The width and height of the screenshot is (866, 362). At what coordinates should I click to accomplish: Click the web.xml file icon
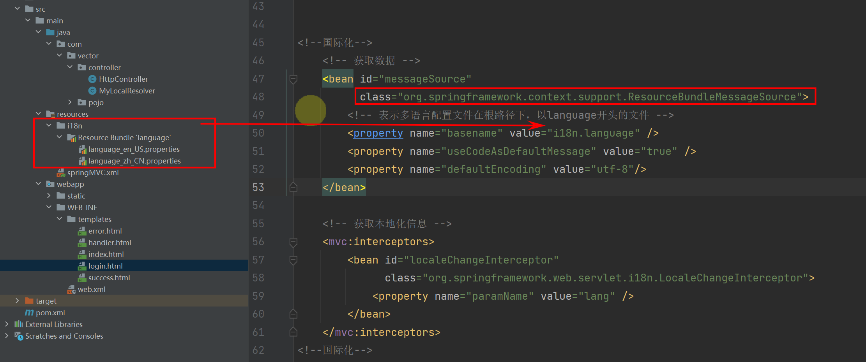tap(71, 289)
